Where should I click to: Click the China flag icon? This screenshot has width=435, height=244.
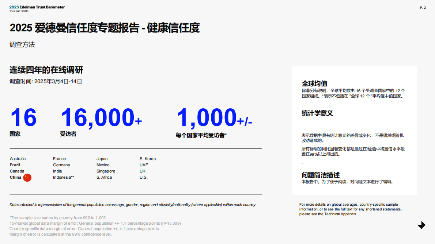tap(27, 177)
